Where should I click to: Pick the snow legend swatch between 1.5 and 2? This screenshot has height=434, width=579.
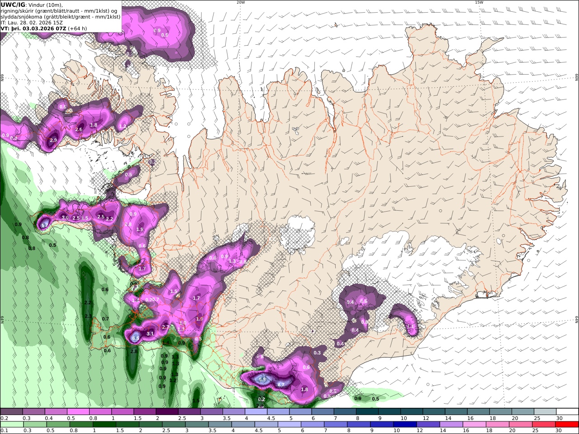point(146,412)
